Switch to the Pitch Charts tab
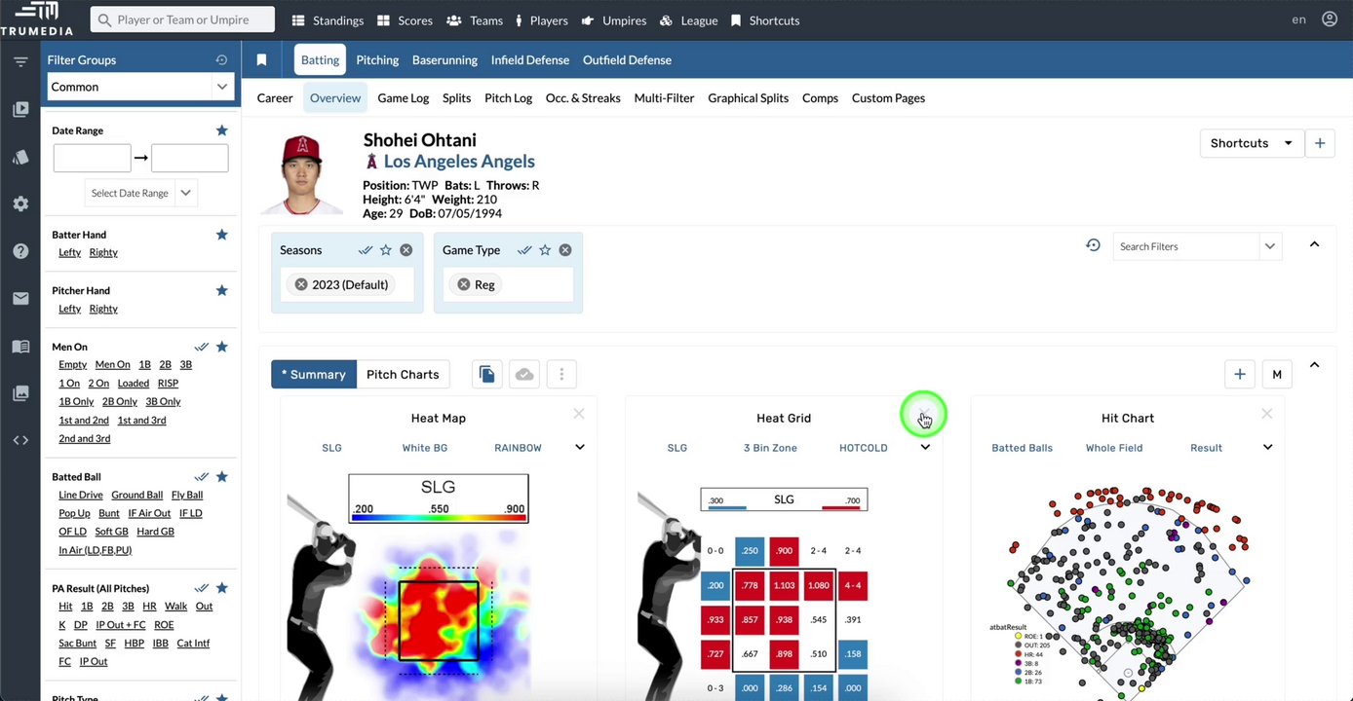Viewport: 1353px width, 701px height. [403, 374]
